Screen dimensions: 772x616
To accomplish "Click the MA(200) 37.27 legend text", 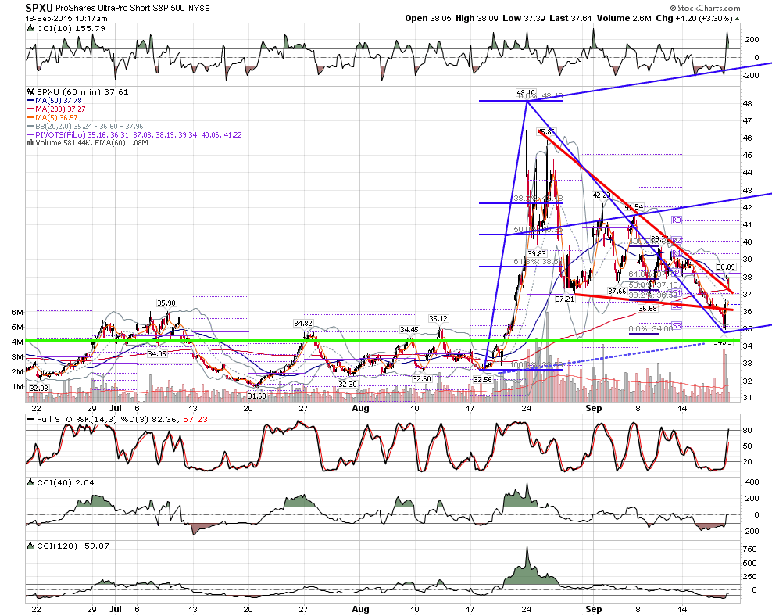I will pos(61,109).
